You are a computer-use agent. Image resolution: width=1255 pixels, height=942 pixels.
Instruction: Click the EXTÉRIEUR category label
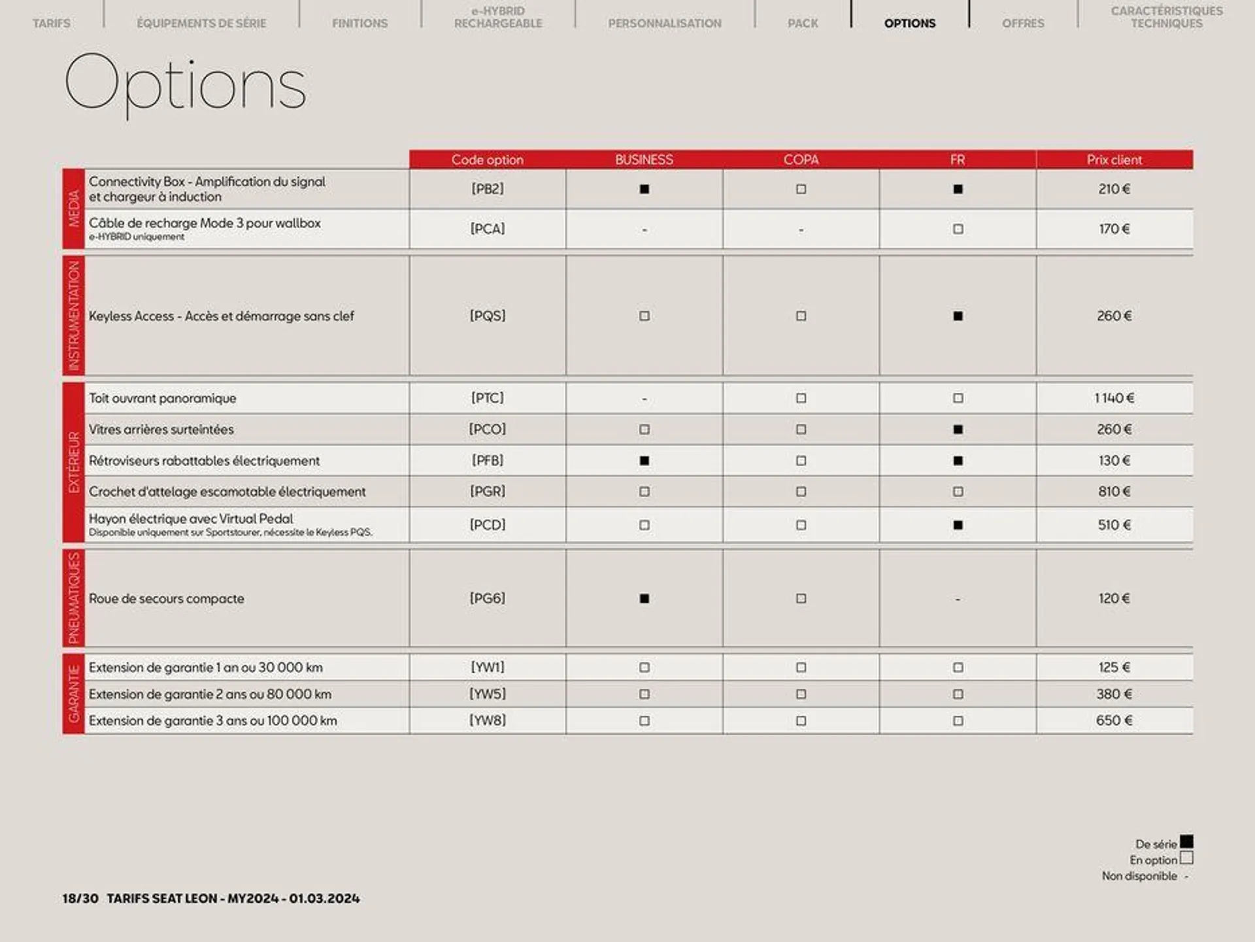click(74, 462)
